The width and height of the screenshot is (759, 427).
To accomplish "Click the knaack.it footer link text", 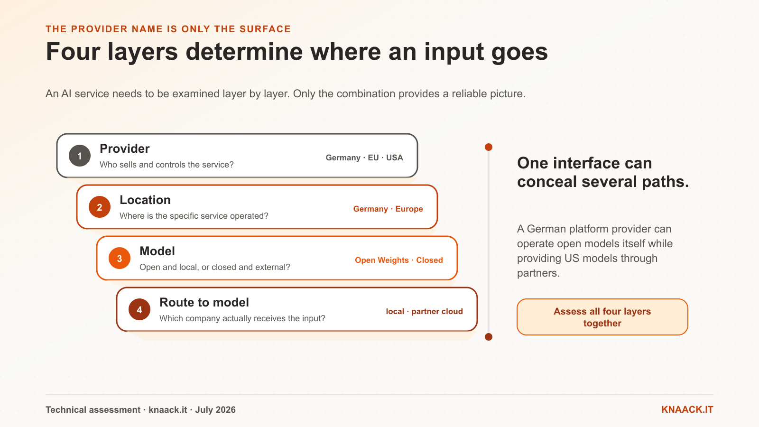I will [x=168, y=409].
